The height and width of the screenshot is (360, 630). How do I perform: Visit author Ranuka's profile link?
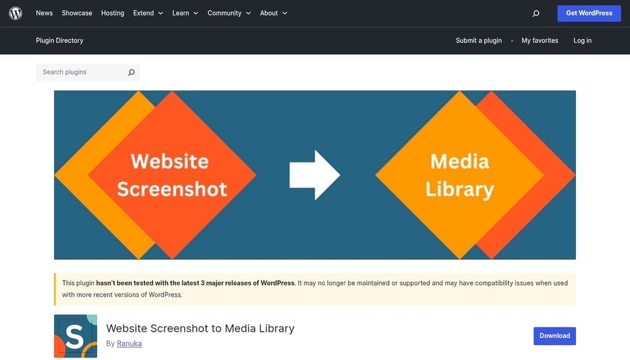(129, 344)
